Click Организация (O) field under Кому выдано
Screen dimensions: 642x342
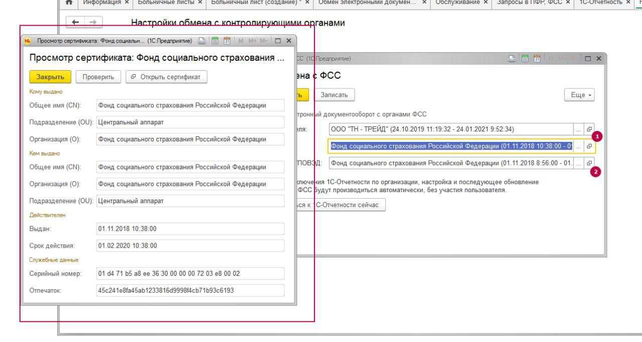(x=190, y=139)
